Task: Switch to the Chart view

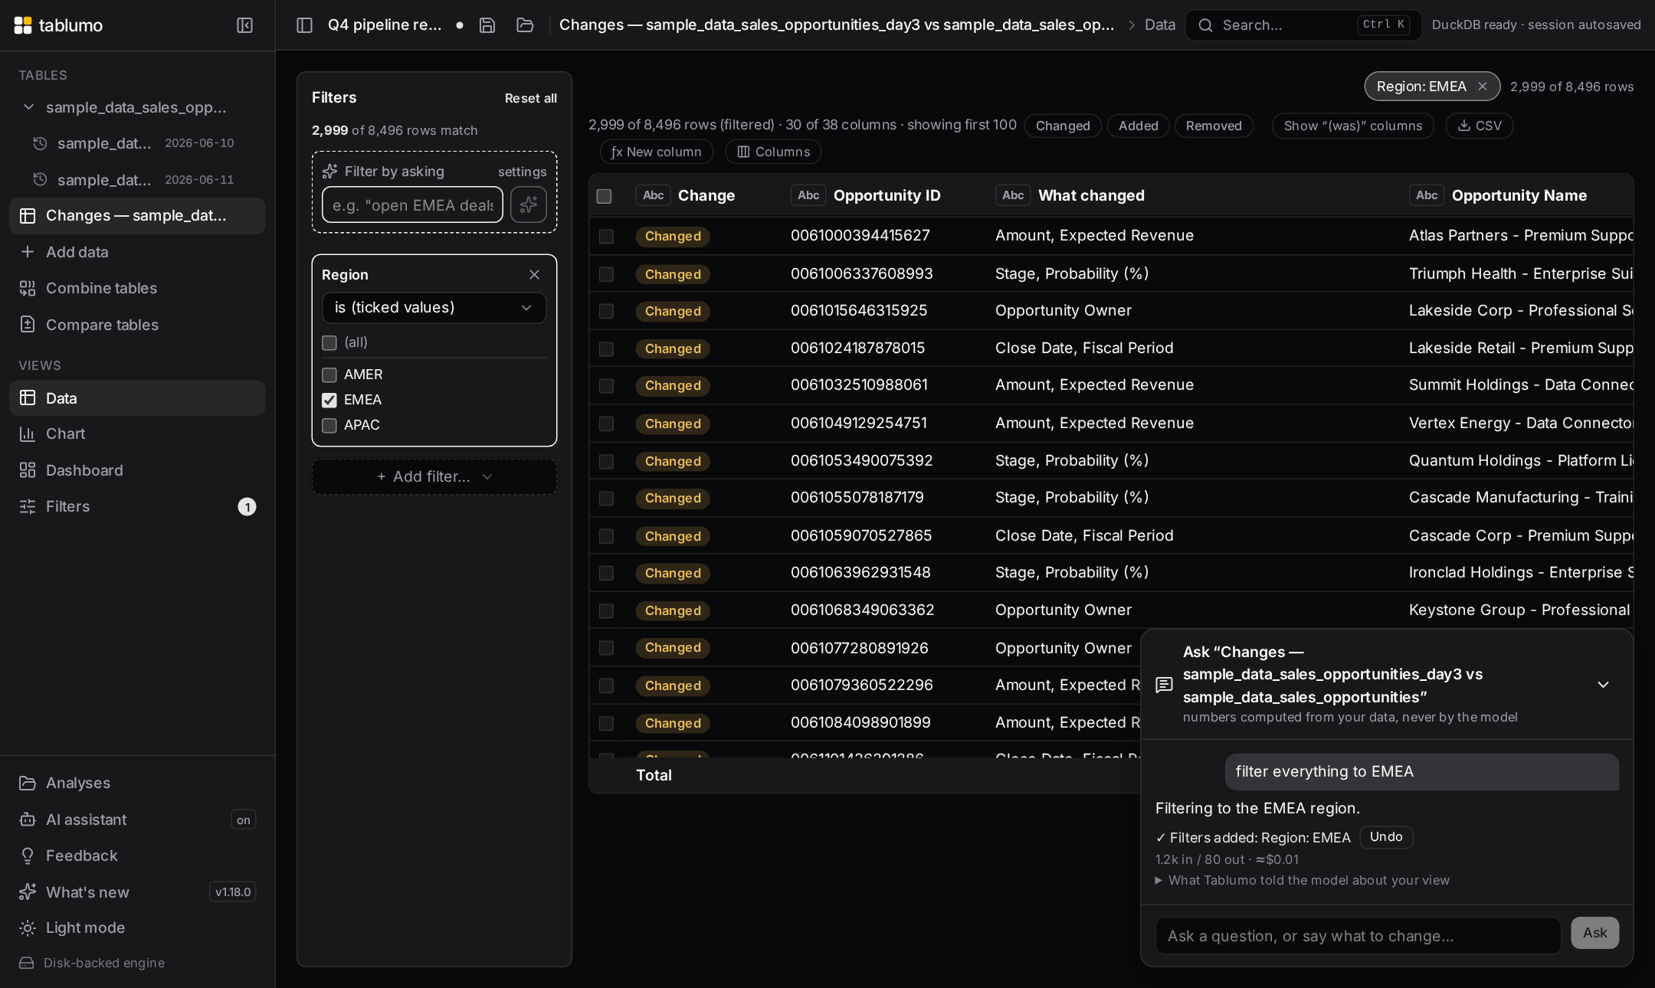Action: pos(137,433)
